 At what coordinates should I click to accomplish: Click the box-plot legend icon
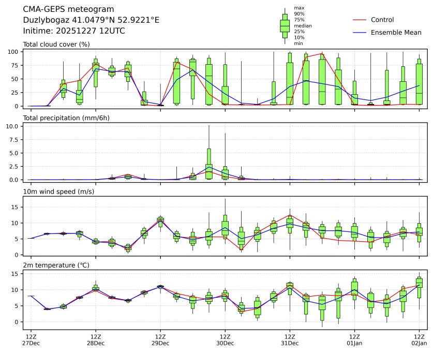click(285, 25)
